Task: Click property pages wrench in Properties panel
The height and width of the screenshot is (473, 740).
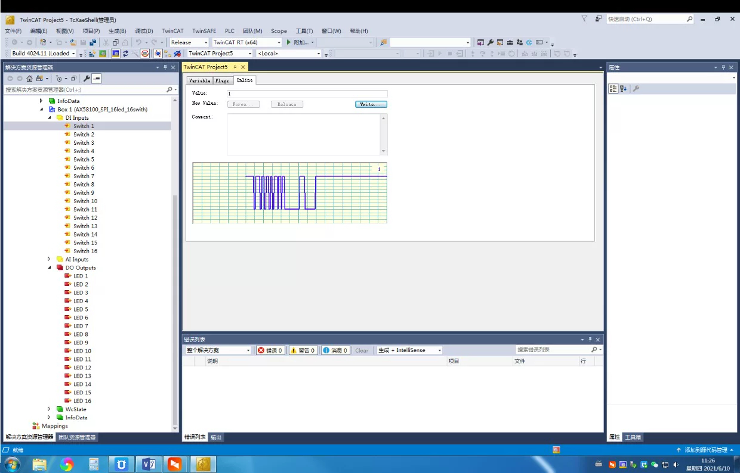Action: tap(636, 89)
